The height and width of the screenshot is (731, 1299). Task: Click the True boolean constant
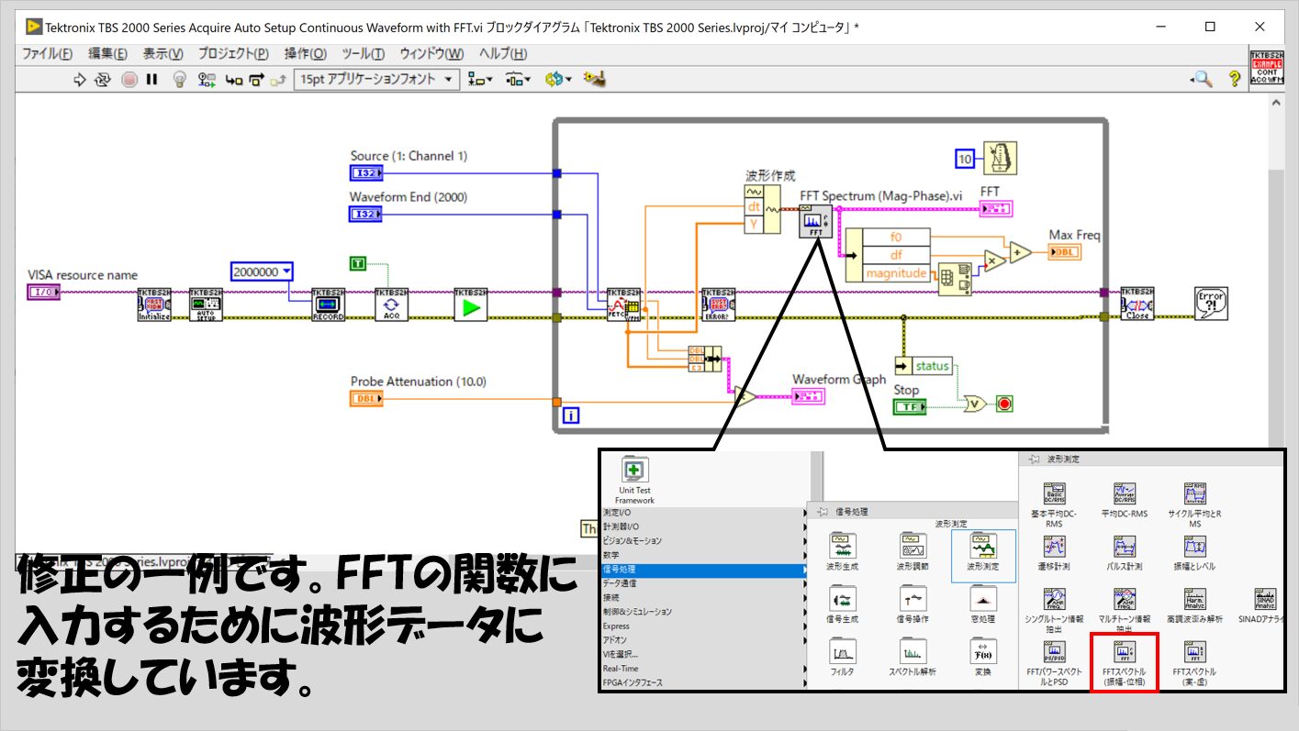[x=358, y=264]
